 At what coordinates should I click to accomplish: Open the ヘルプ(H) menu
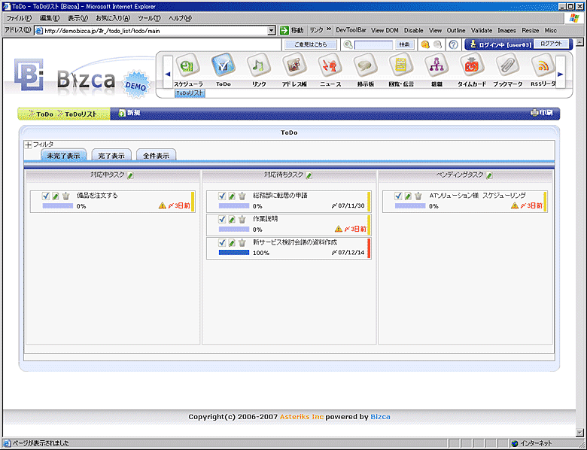(180, 18)
